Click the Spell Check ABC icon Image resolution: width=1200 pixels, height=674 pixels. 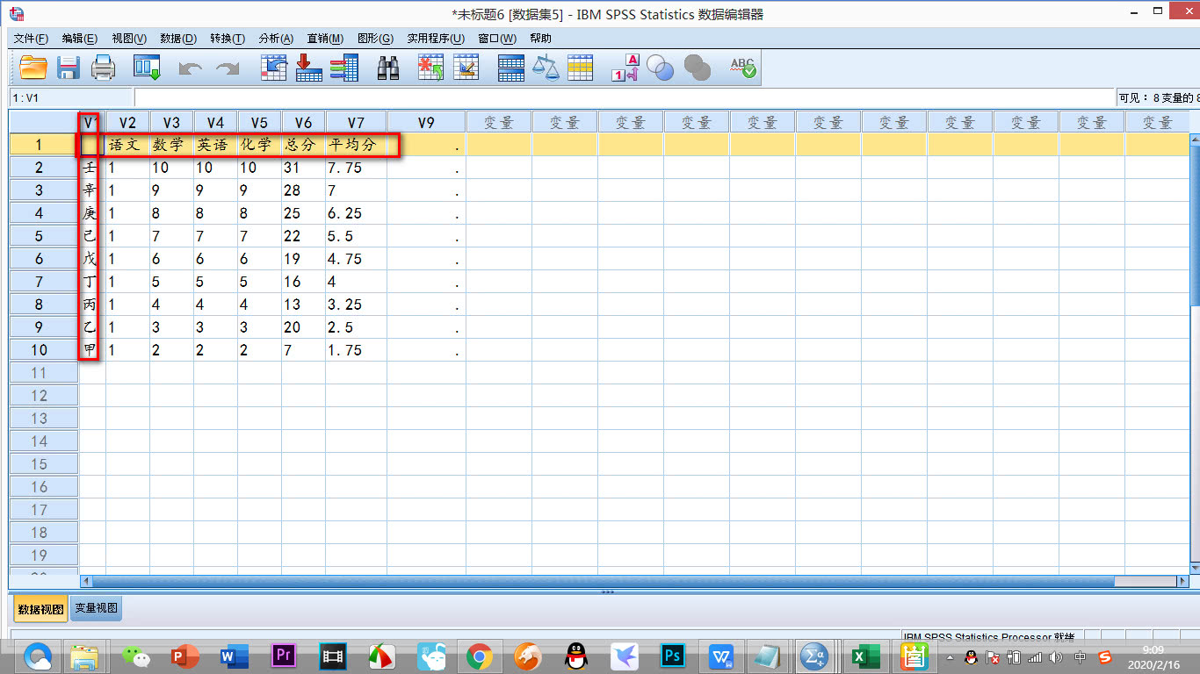743,68
